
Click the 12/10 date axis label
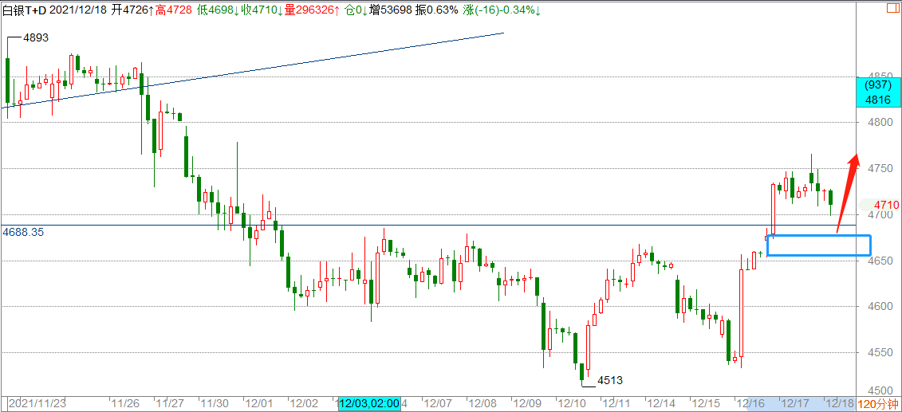click(572, 405)
